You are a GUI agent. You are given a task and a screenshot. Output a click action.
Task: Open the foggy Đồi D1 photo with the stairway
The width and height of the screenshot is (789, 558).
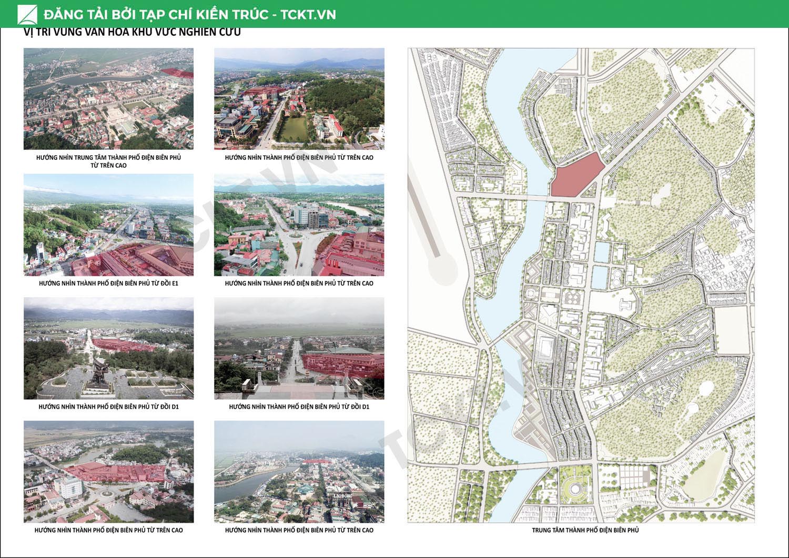coord(299,348)
